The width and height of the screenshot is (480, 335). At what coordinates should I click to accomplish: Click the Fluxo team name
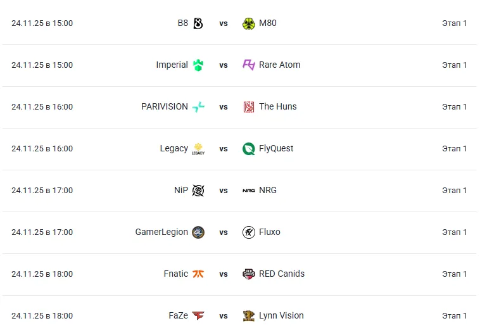pyautogui.click(x=270, y=232)
